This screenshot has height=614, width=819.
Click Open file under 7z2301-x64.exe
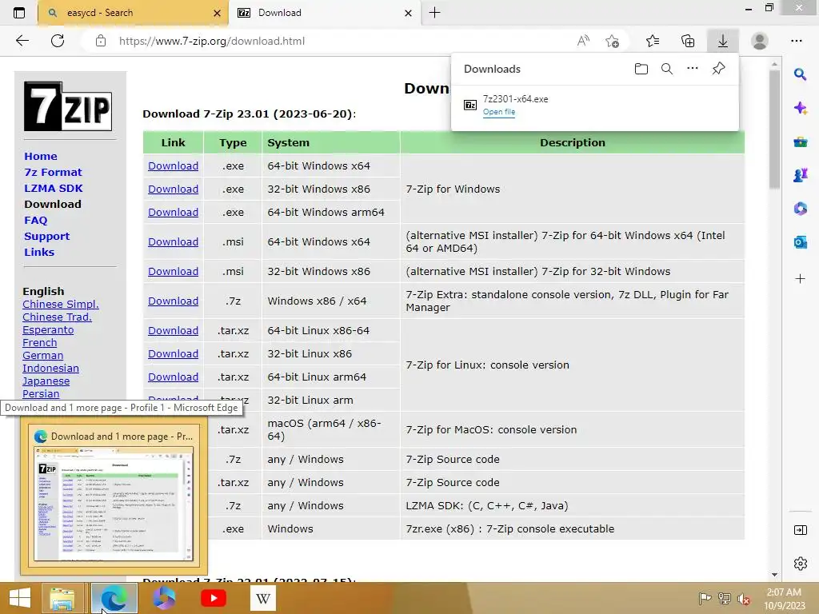tap(499, 112)
